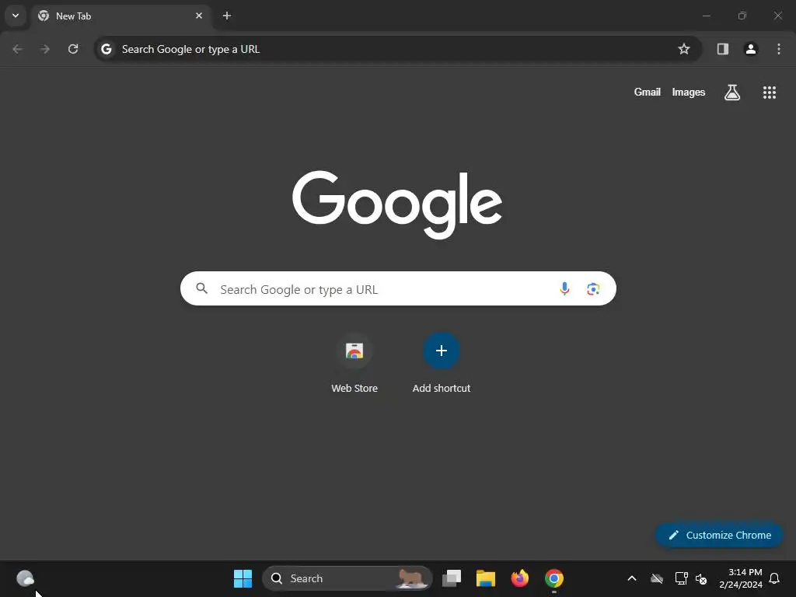Screen dimensions: 796x597
Task: Restore down the Chrome window
Action: 742,16
